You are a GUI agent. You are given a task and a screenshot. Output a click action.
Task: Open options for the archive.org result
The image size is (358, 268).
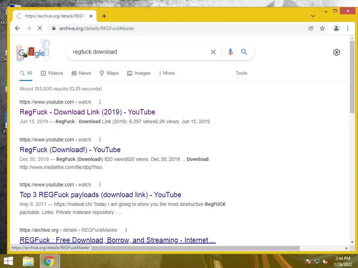coord(126,230)
